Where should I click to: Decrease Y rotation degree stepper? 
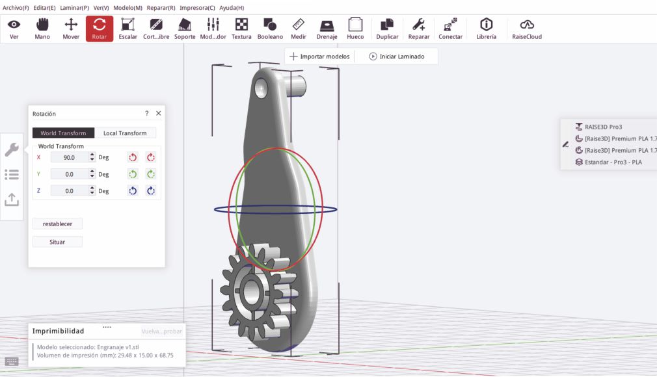point(92,176)
